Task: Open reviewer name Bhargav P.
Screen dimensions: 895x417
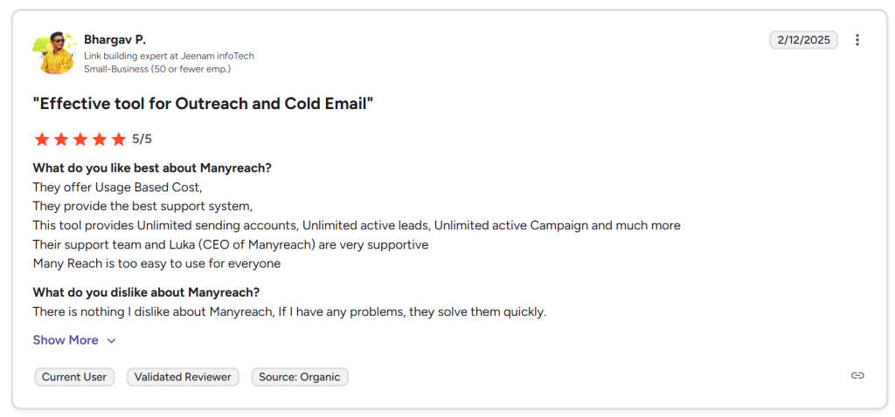Action: (114, 39)
